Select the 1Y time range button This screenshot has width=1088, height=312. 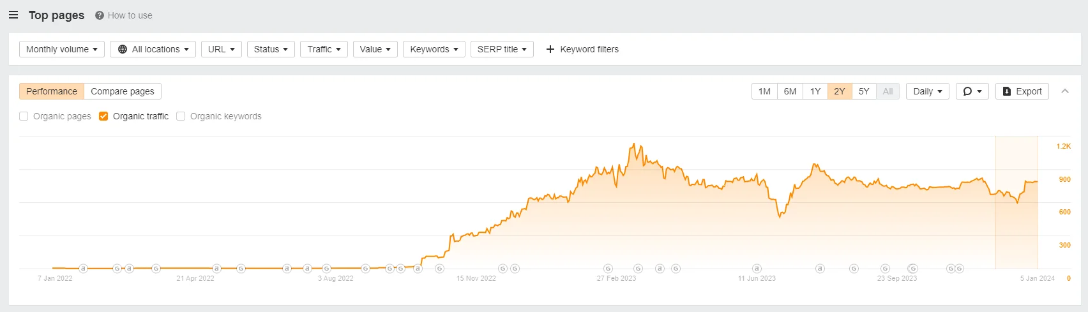(815, 91)
